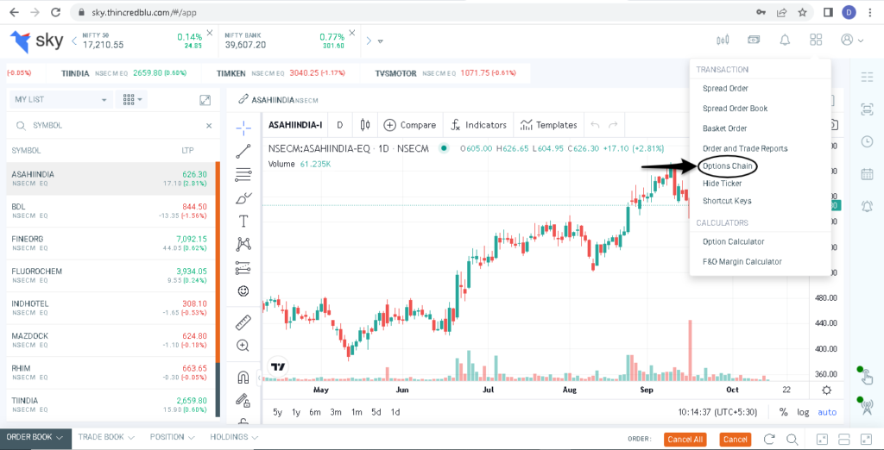Screen dimensions: 884x450
Task: Open F&O Margin Calculator
Action: 742,261
